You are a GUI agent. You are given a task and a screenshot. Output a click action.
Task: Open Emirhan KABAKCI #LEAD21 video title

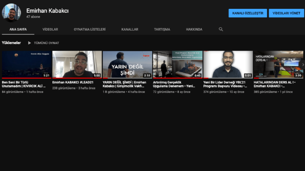tap(73, 82)
